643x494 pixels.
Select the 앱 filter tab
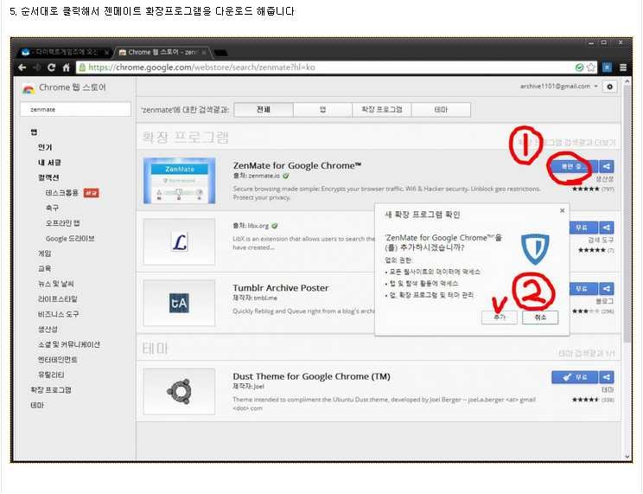pyautogui.click(x=322, y=110)
